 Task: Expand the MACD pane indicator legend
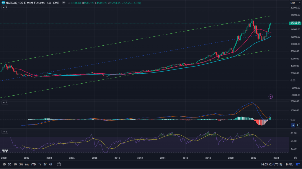click(x=5, y=102)
